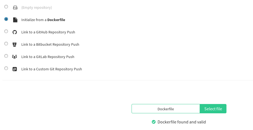The height and width of the screenshot is (130, 253).
Task: Click the Select file button
Action: [x=213, y=109]
